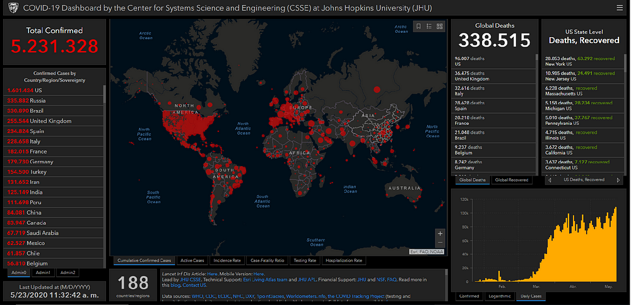Show the Confirmed chart tab

[x=469, y=296]
